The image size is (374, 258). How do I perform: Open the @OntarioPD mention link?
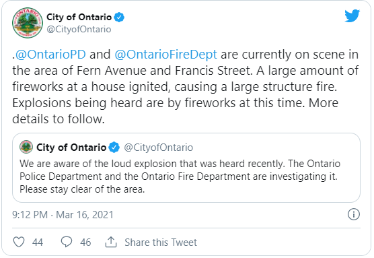[50, 55]
